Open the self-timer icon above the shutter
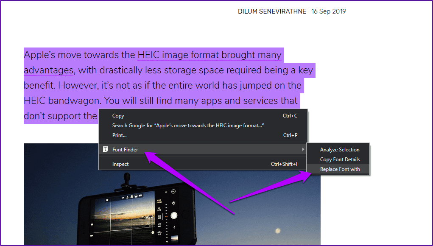The image size is (433, 246). click(173, 204)
